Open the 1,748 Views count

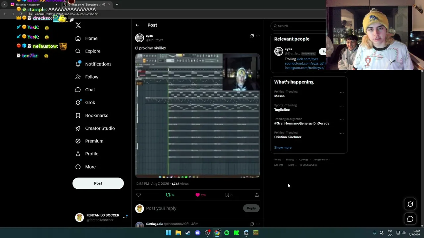tap(180, 184)
